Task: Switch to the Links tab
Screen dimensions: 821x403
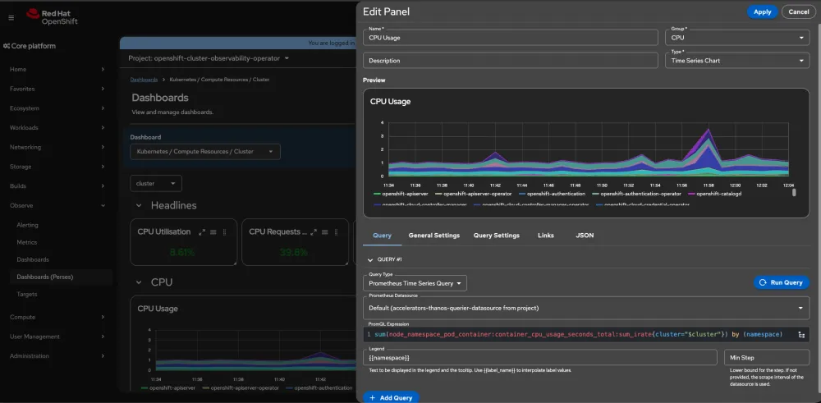Action: point(546,236)
